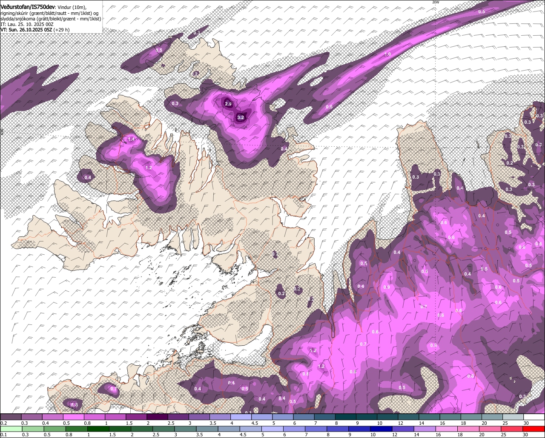Click the slydda/snjókoma legend description line
This screenshot has width=545, height=438.
[x=51, y=19]
